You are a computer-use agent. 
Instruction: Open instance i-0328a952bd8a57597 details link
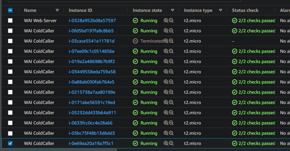[92, 20]
